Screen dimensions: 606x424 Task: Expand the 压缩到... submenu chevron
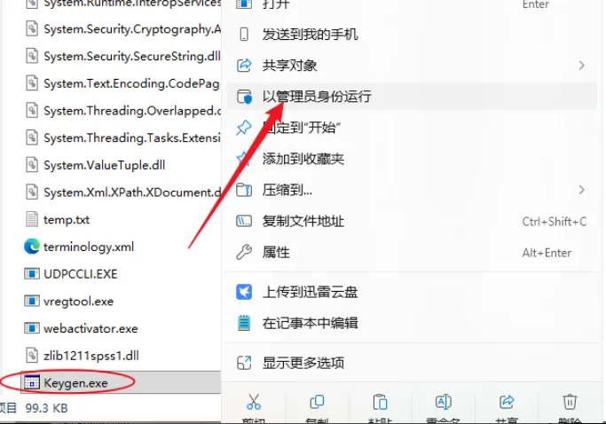pos(581,190)
